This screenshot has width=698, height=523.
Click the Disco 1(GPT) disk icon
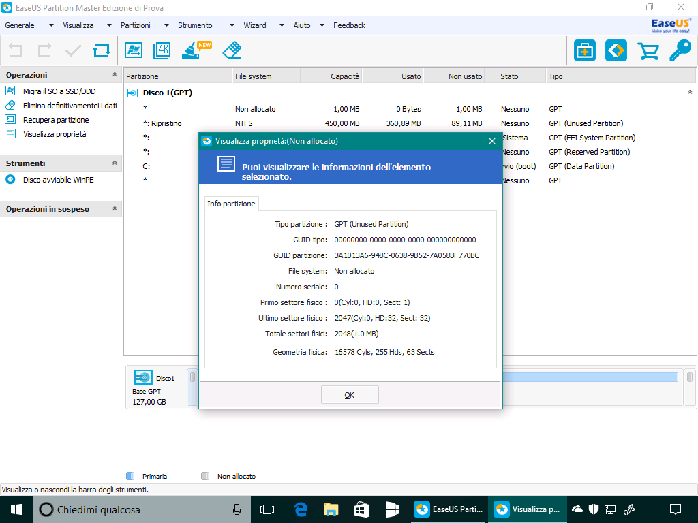(133, 93)
